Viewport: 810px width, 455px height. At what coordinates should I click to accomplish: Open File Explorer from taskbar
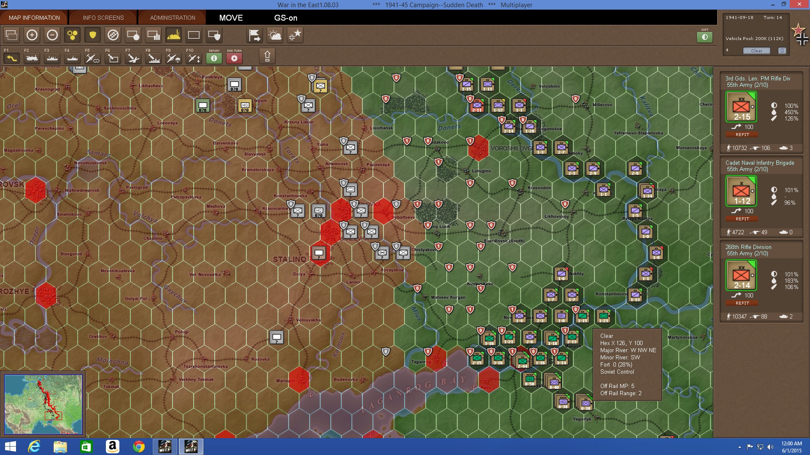(x=60, y=447)
